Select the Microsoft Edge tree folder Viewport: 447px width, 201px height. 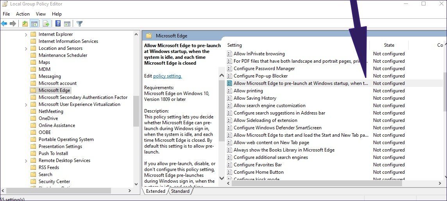54,90
